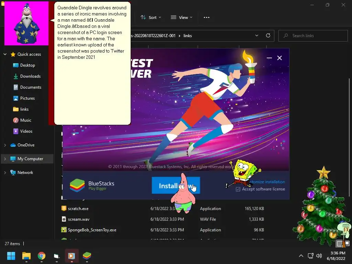Show hidden system tray icons

pyautogui.click(x=301, y=256)
